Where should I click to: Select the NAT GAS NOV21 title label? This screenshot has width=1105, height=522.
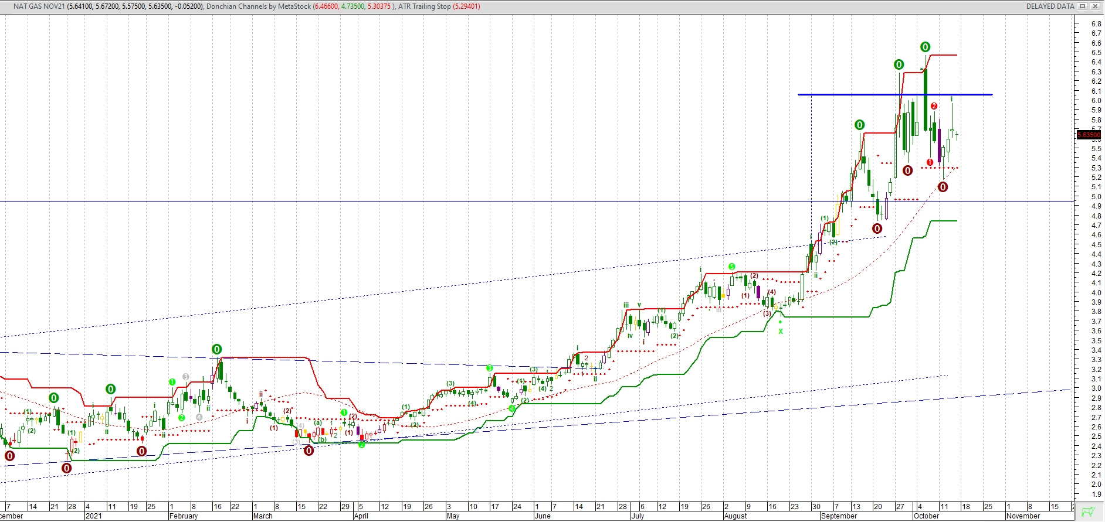(x=39, y=6)
